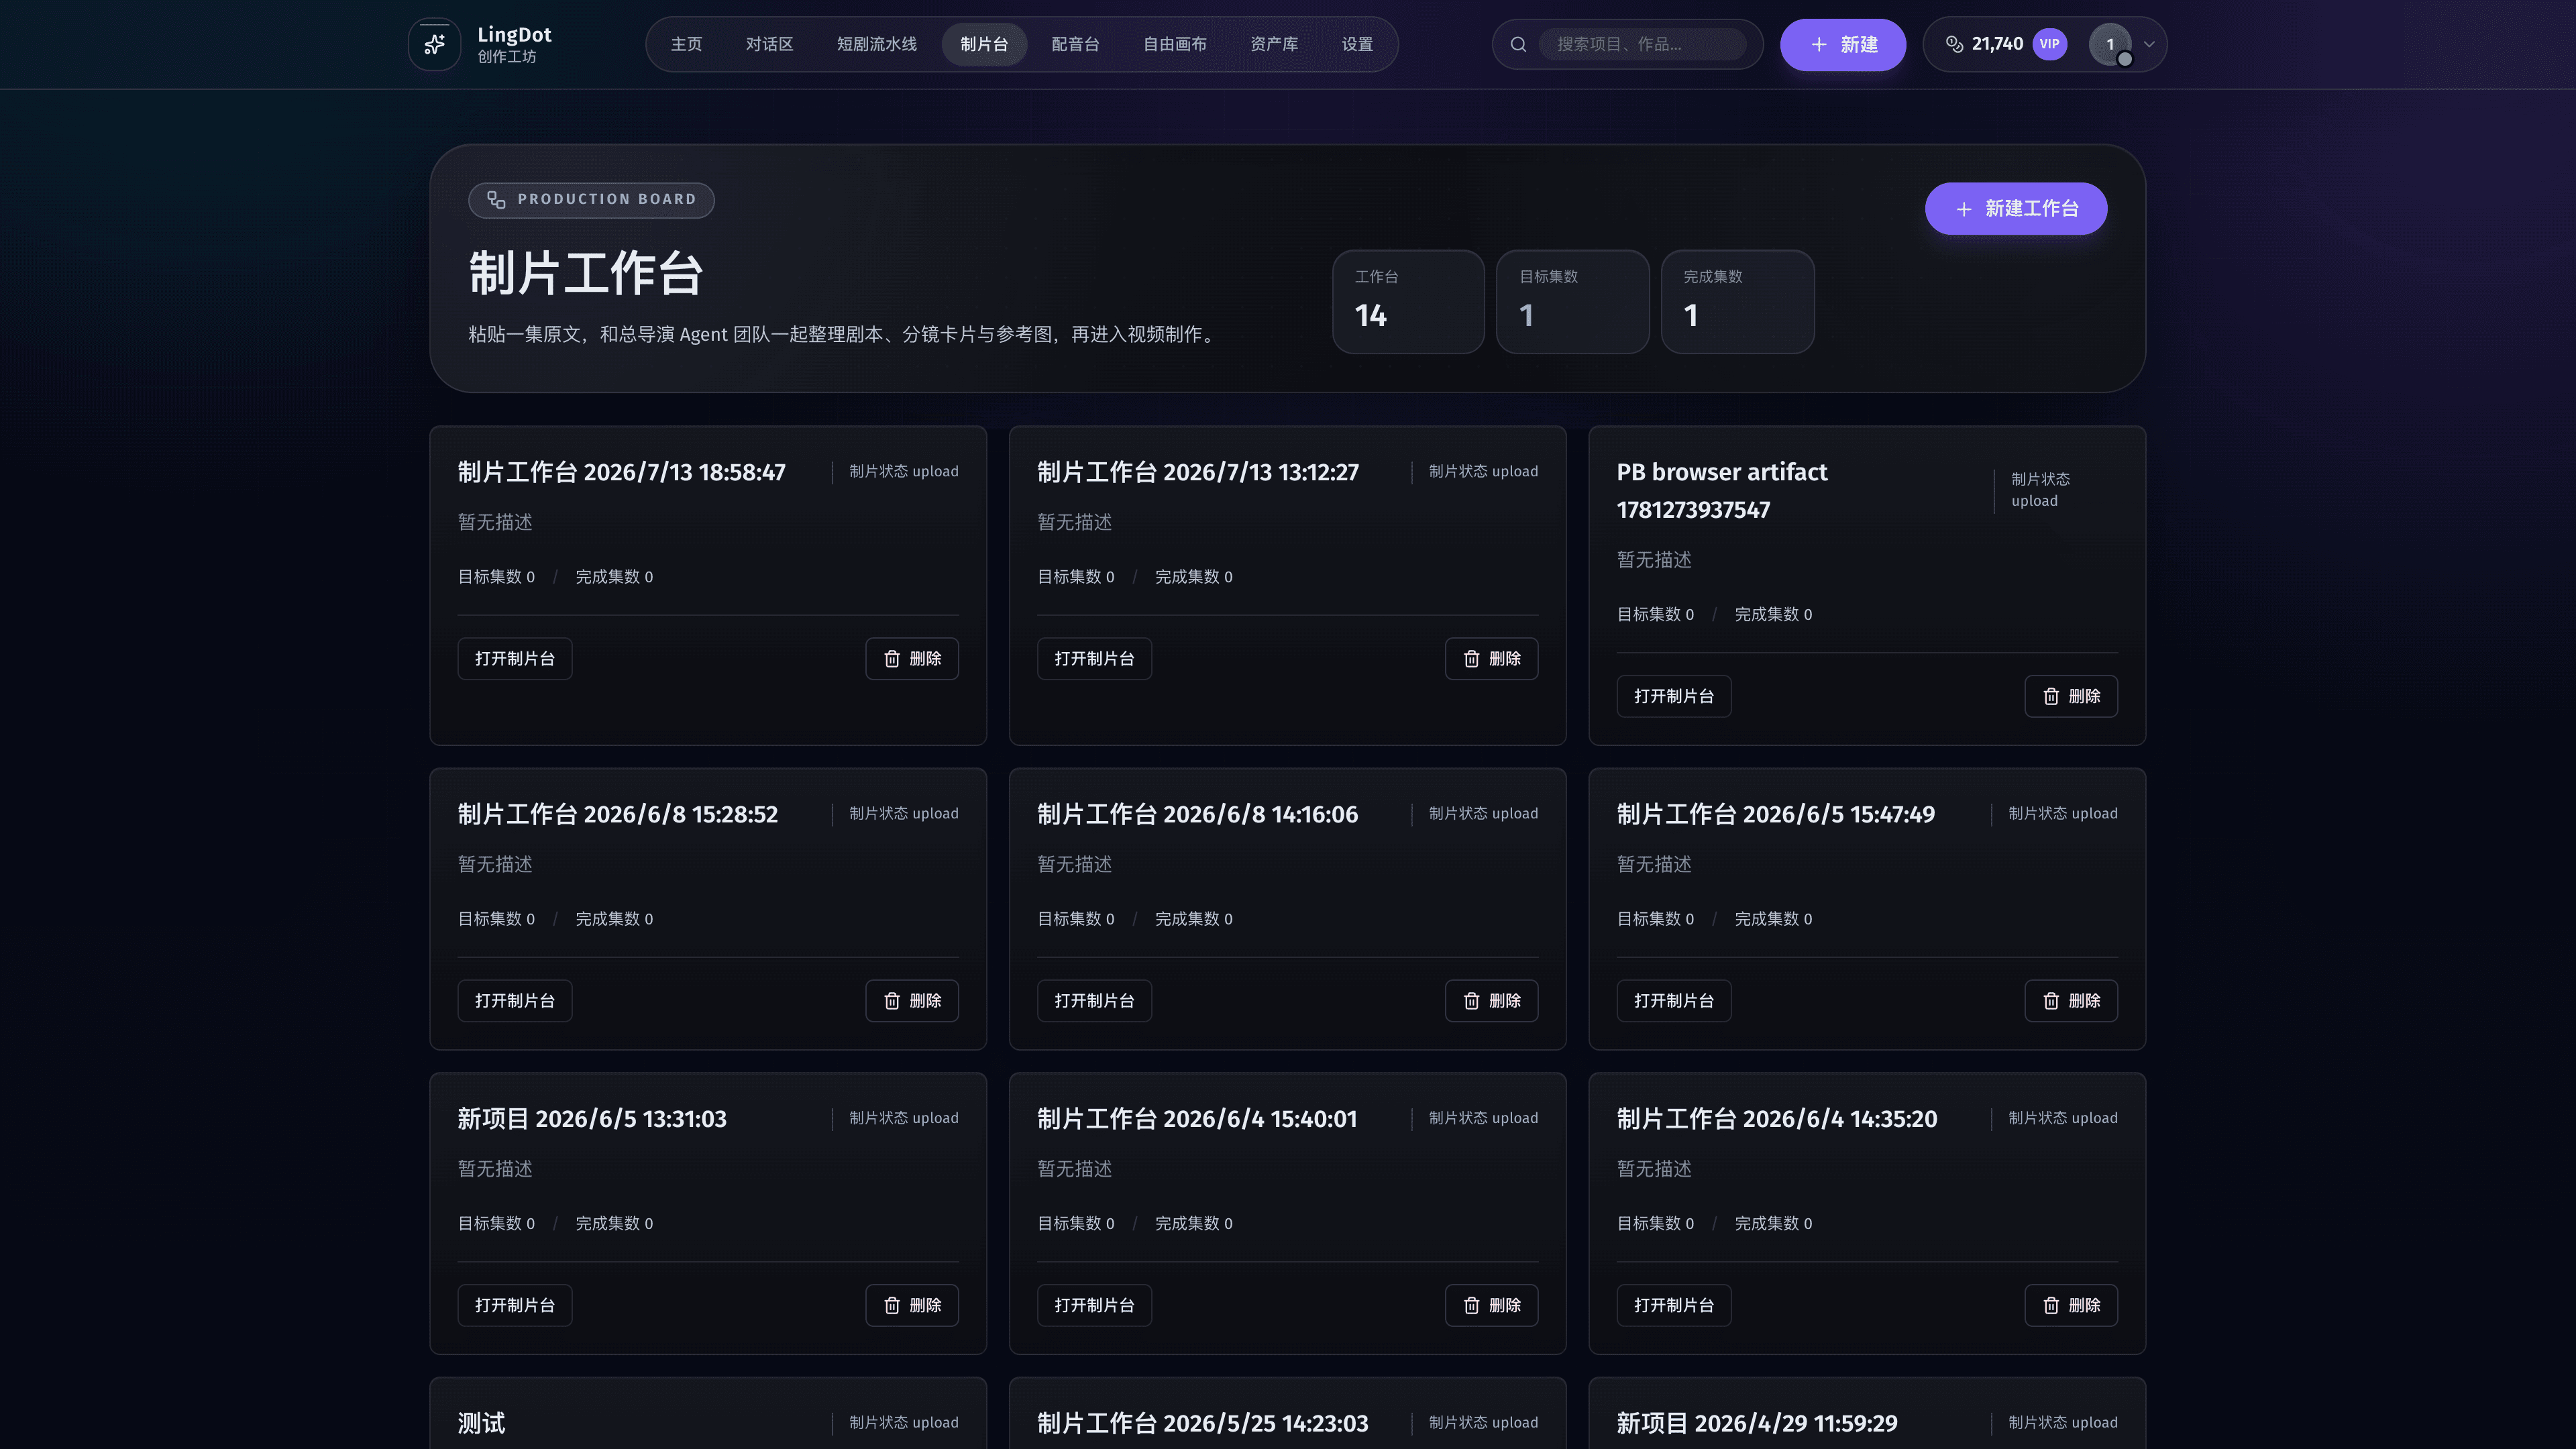Click the VIP badge

tap(2049, 44)
